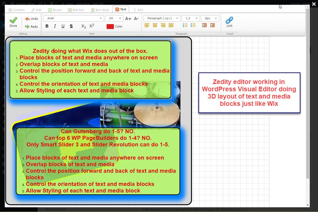Click bottom box item 'Overlap blocks of text and media'
The image size is (318, 212).
(70, 164)
